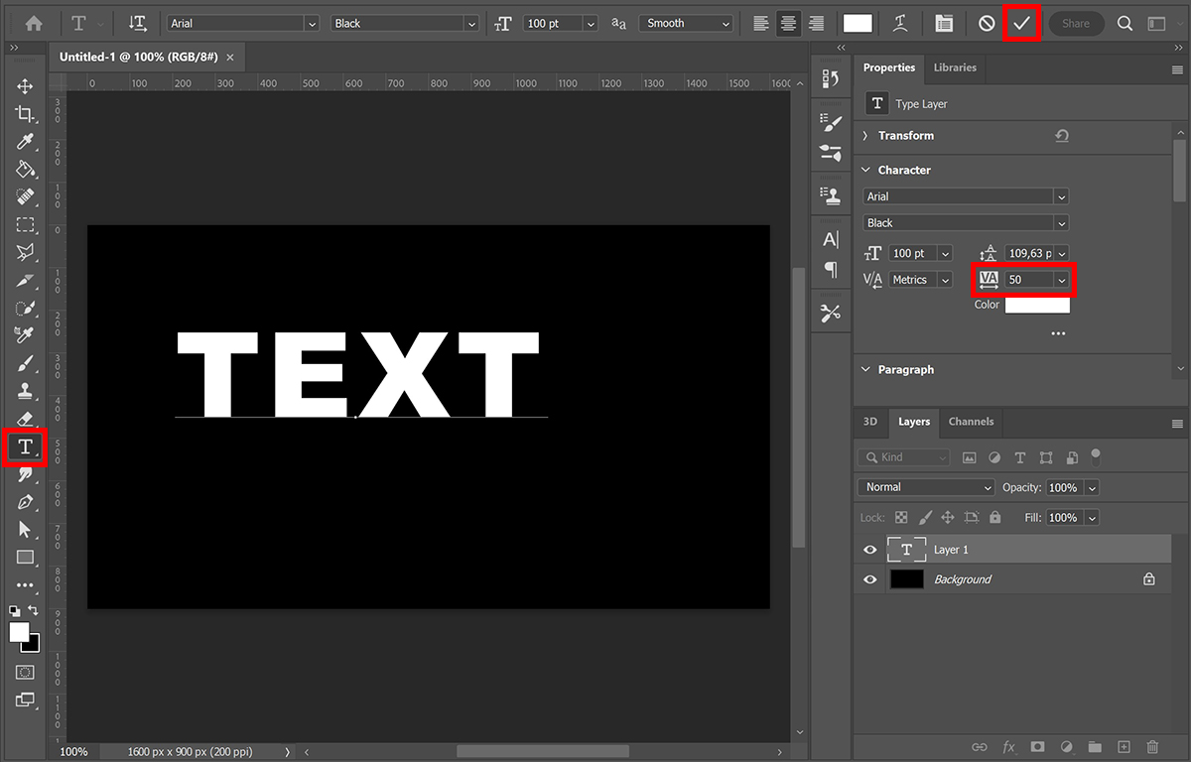Select the Move tool
Viewport: 1191px width, 762px height.
coord(26,86)
